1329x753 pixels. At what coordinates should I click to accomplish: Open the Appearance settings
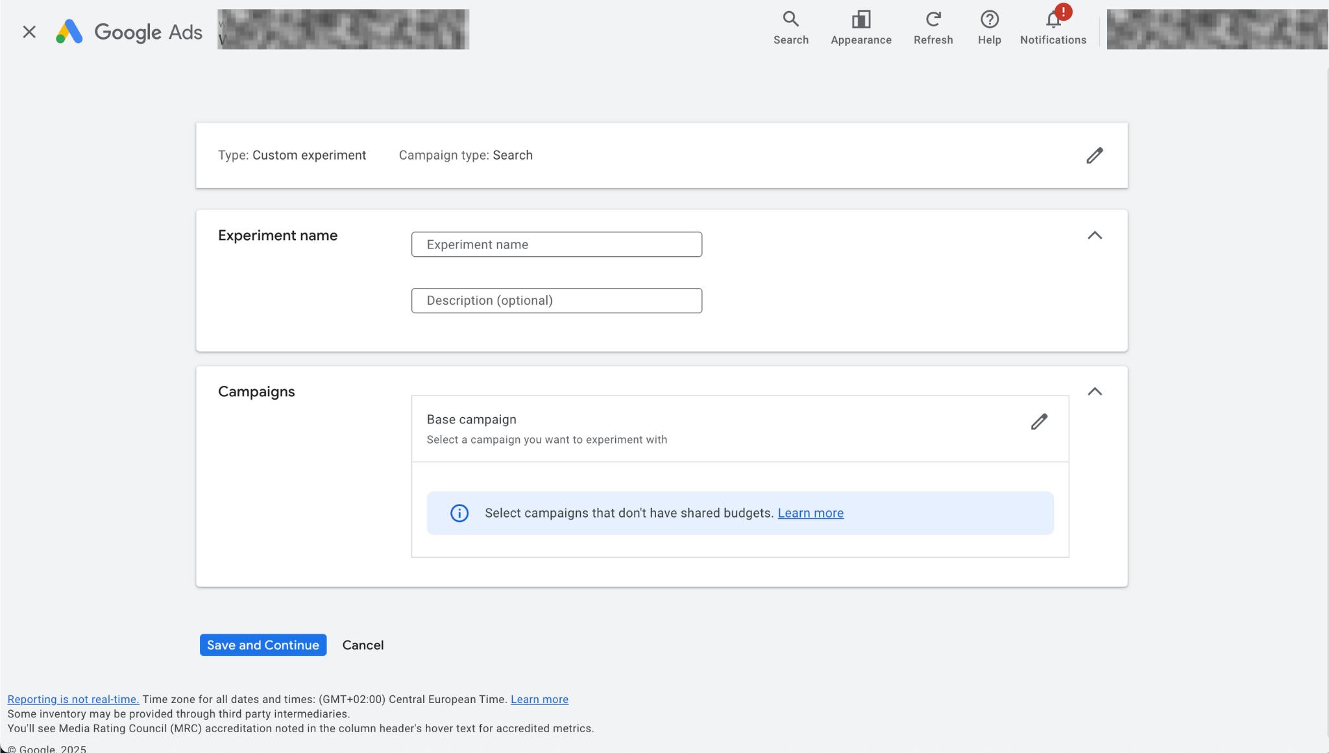tap(861, 29)
